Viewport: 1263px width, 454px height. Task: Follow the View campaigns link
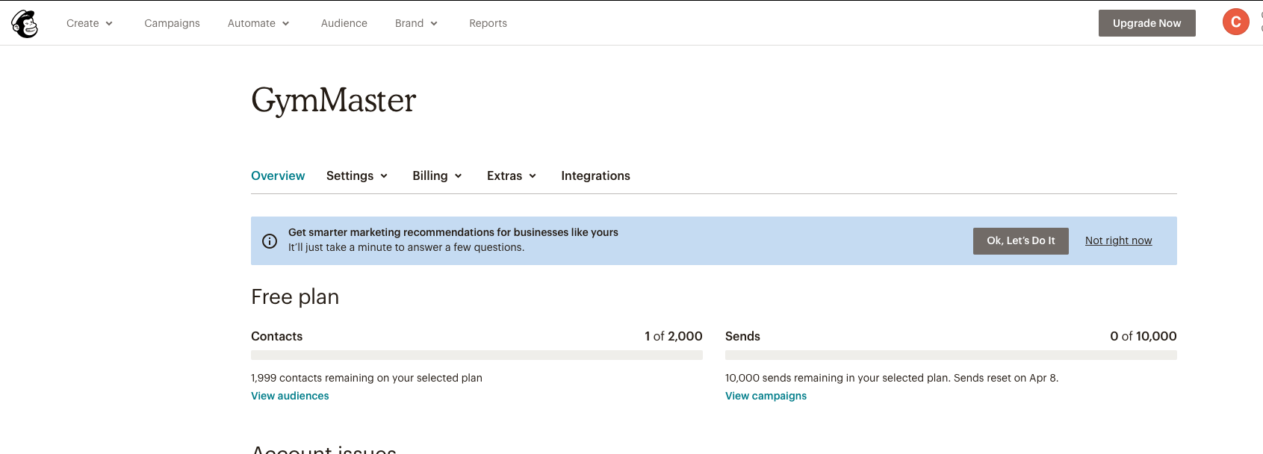(x=766, y=396)
